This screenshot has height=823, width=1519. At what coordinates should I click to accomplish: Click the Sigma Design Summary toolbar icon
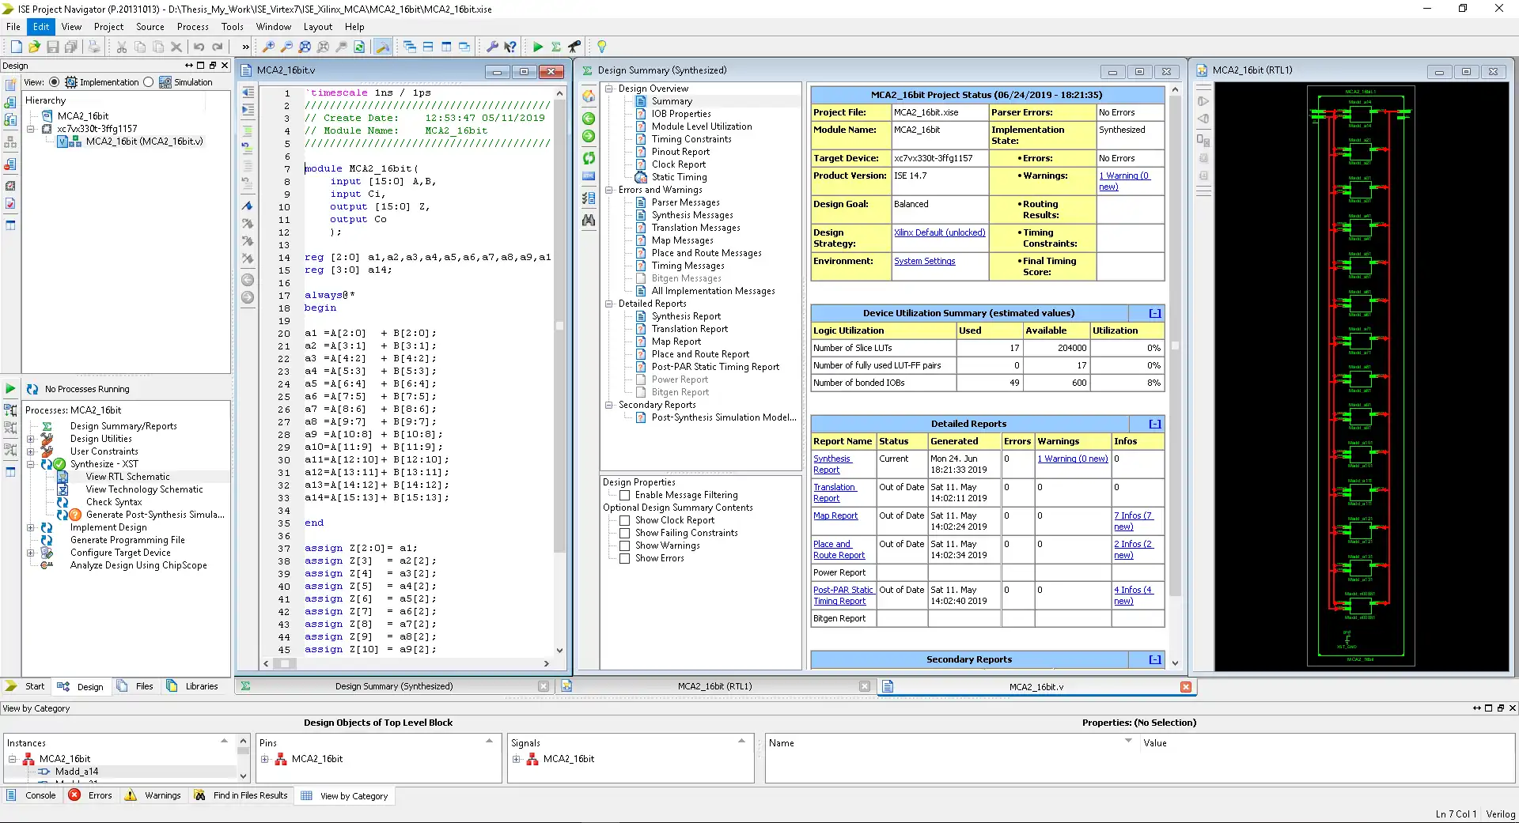556,47
